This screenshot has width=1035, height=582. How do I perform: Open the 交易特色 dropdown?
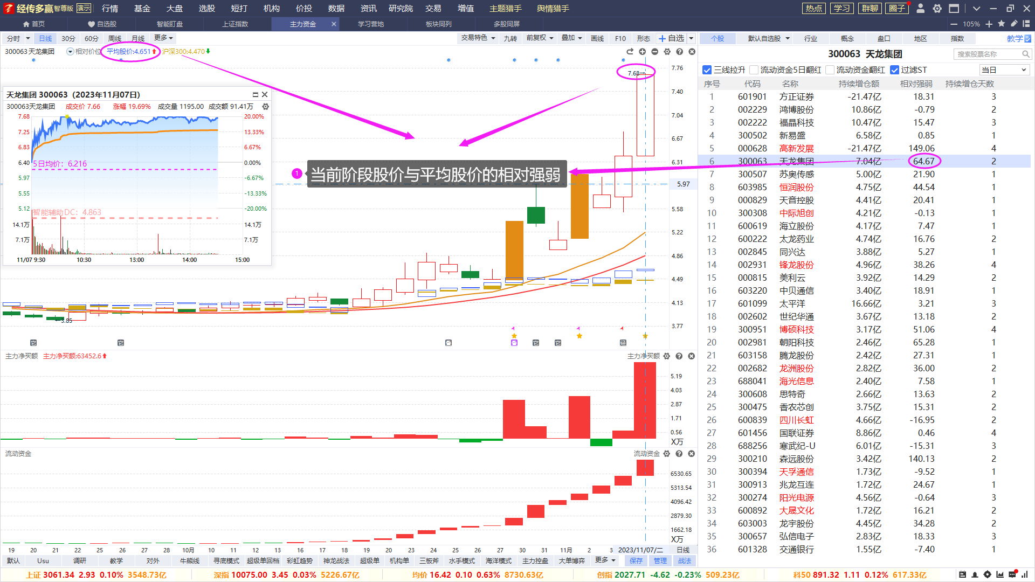[478, 38]
